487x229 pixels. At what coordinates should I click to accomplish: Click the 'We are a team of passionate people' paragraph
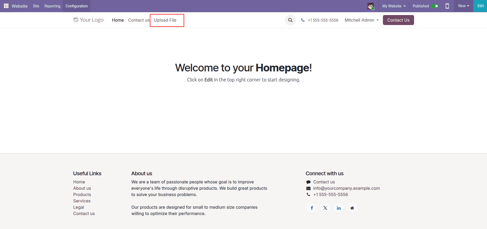click(199, 188)
